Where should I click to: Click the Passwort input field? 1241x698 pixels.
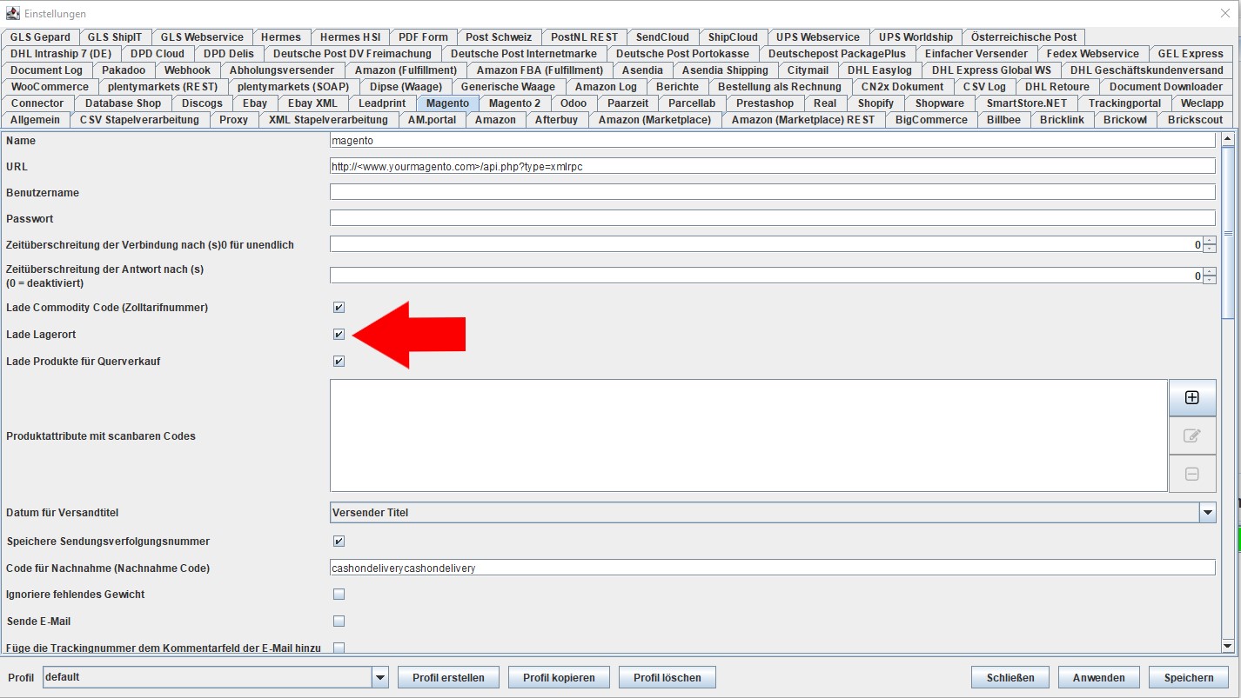(x=772, y=218)
